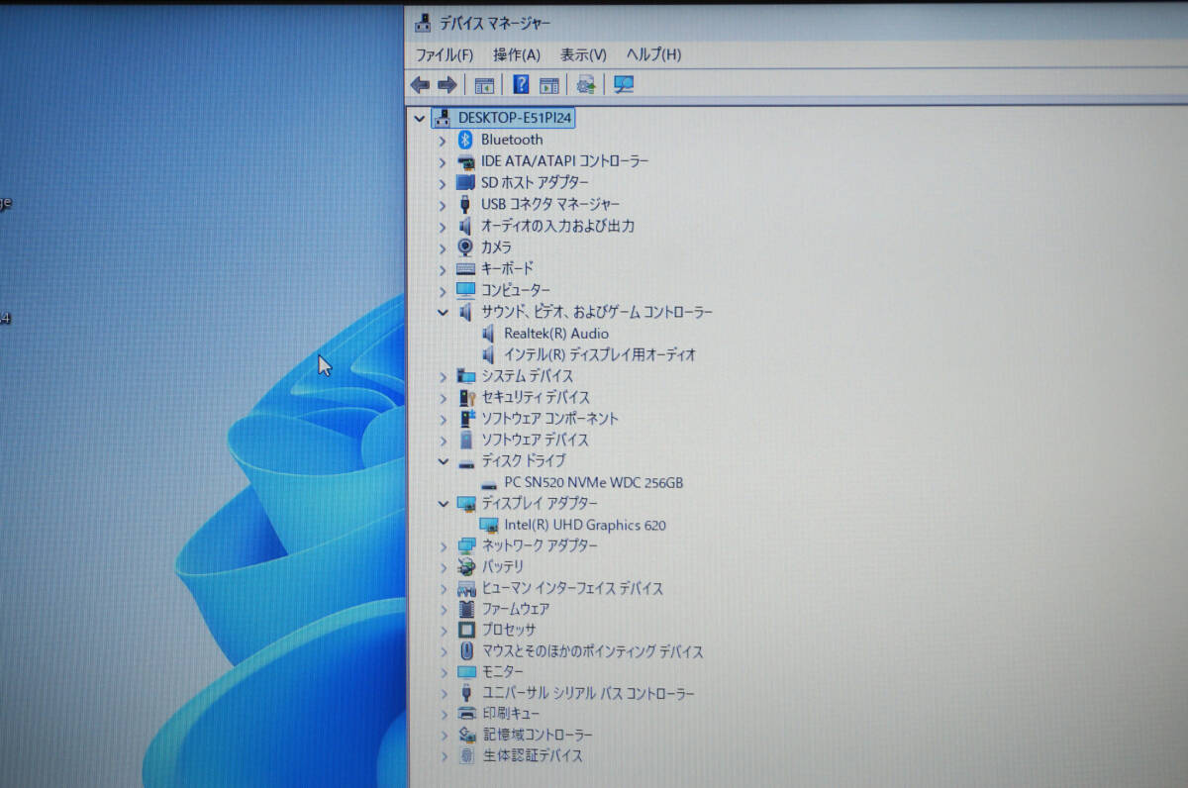Expand the 記憶域コントローラー category
Screen dimensions: 1188x788
click(x=444, y=736)
